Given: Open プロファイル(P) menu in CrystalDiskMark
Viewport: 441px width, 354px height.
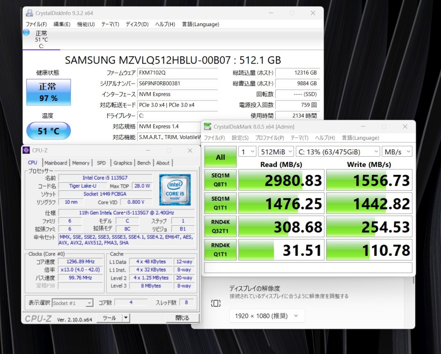Looking at the screenshot, I should 270,138.
